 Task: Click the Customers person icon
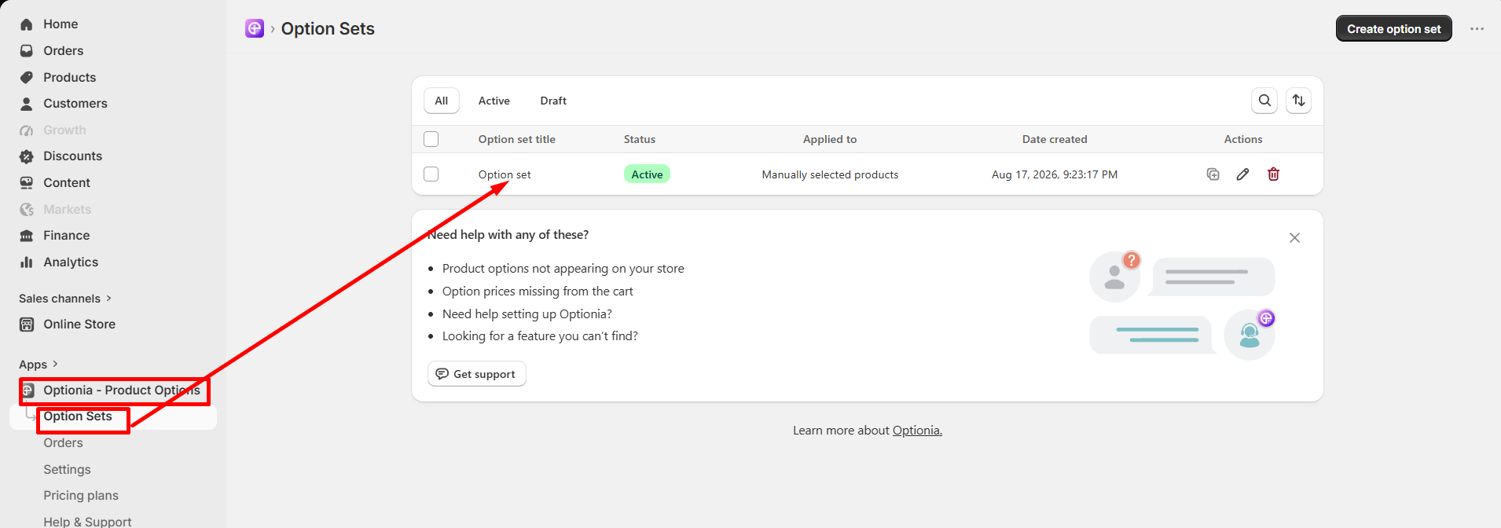[x=27, y=104]
